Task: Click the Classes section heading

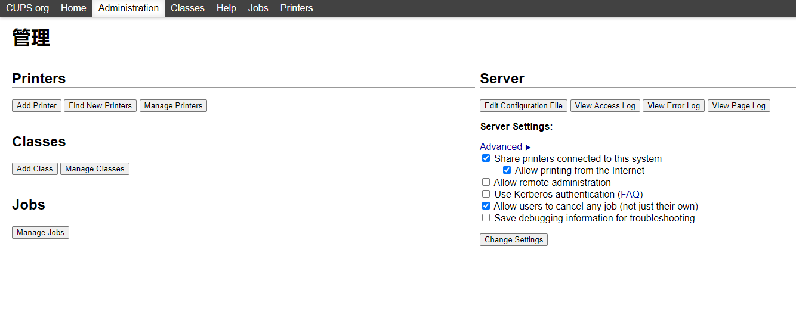Action: tap(39, 142)
